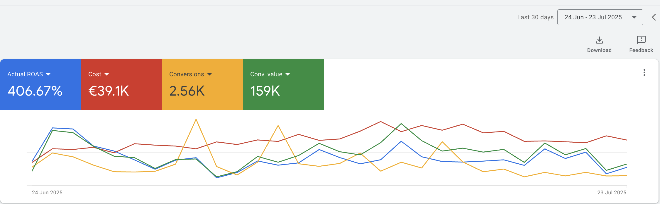This screenshot has width=660, height=204.
Task: Open the Actual ROAS metric dropdown
Action: [48, 75]
